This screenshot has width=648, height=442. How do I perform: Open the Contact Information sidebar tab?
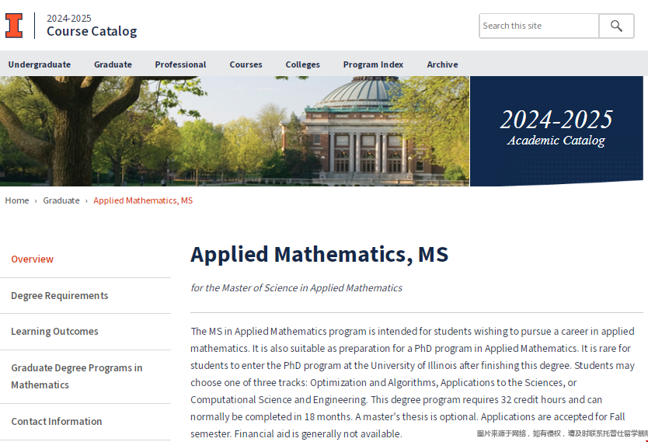(85, 421)
